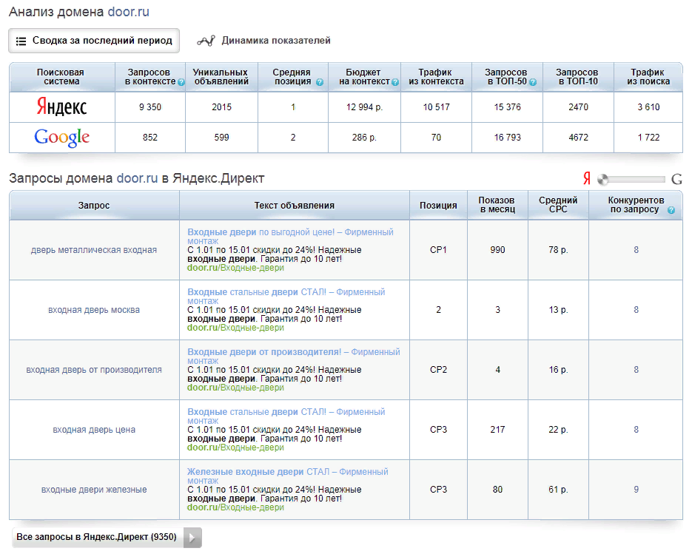
Task: Open door.ru/Входные-двери URL in first ad row
Action: (x=235, y=268)
